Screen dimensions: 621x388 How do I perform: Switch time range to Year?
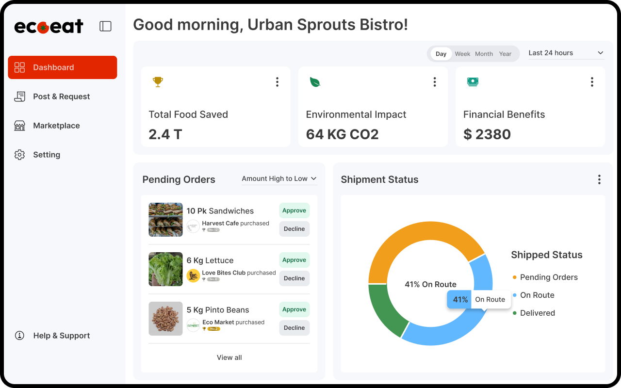505,54
